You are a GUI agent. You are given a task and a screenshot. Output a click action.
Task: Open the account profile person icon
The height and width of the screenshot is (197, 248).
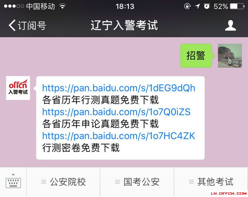pos(231,25)
